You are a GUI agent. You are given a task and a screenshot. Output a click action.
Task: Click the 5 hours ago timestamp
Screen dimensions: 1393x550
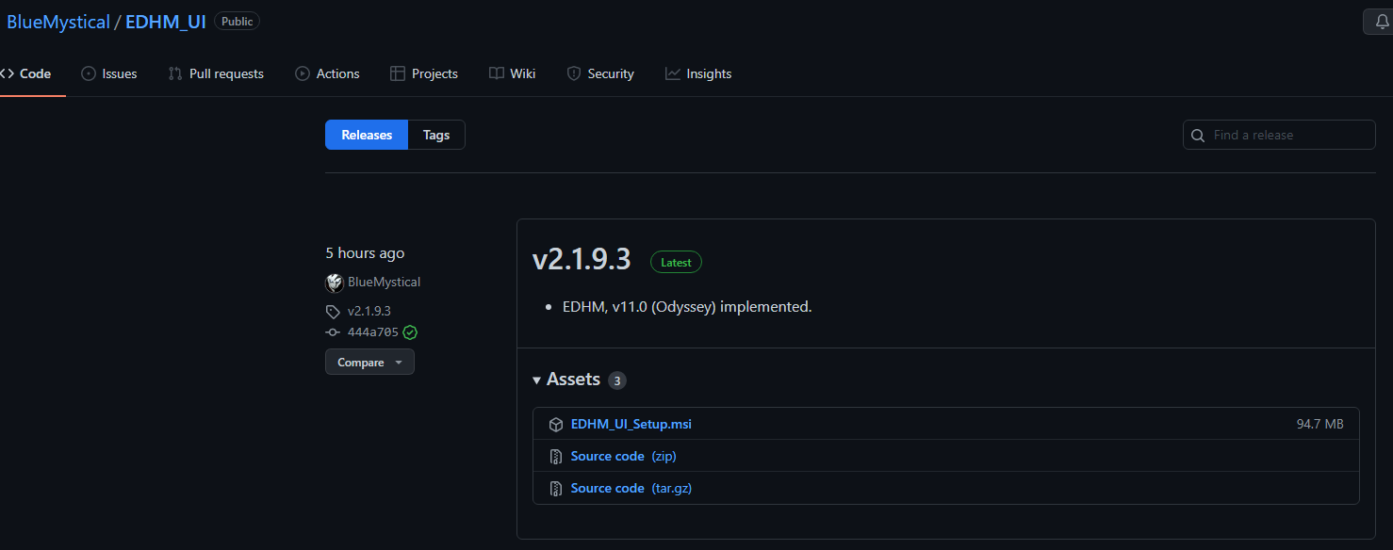[365, 253]
